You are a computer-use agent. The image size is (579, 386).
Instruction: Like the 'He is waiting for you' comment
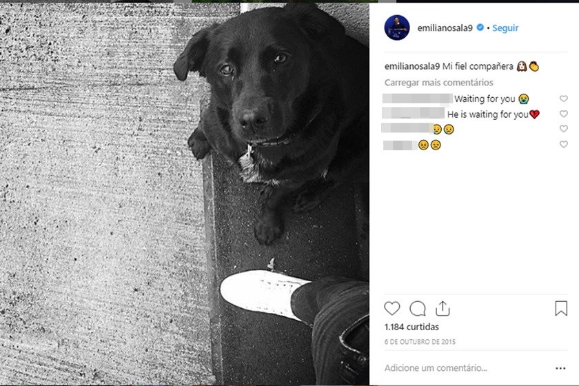pyautogui.click(x=564, y=114)
